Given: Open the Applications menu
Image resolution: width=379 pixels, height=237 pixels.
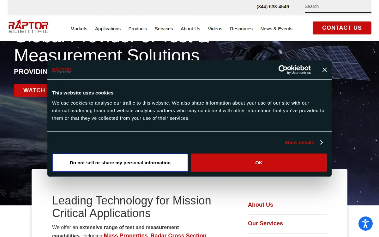Looking at the screenshot, I should click(x=108, y=29).
